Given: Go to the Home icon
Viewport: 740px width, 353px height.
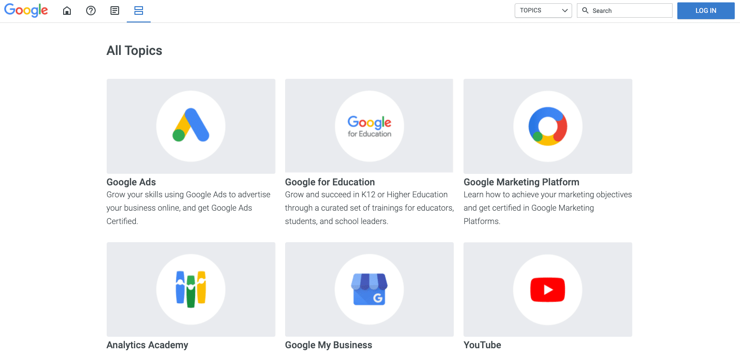Looking at the screenshot, I should point(67,11).
